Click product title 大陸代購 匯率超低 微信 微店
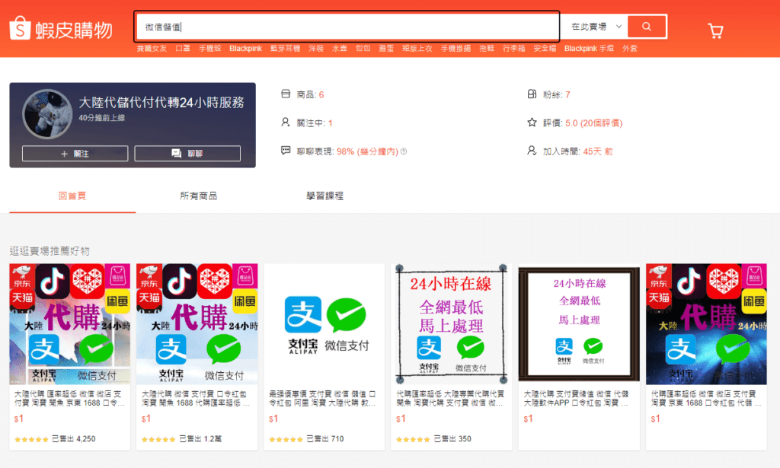This screenshot has width=780, height=468. coord(69,398)
